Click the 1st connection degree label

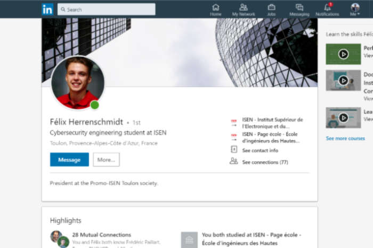136,123
